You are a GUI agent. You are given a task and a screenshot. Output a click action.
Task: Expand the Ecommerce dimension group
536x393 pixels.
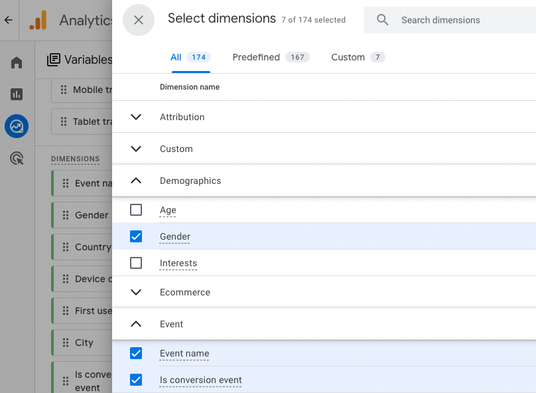point(136,292)
